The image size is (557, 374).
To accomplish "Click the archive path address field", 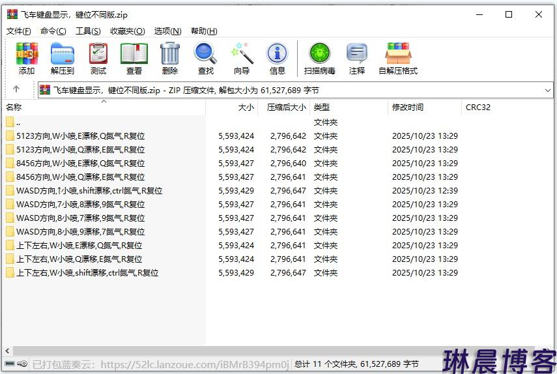I will coord(295,90).
